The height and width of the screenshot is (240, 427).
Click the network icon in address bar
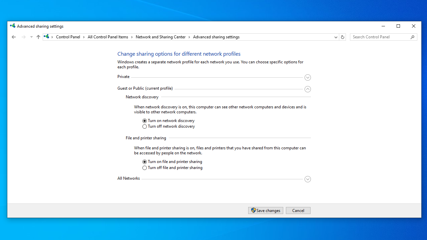[47, 37]
